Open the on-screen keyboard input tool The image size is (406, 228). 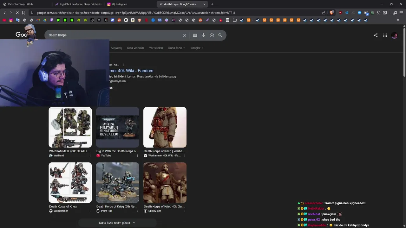click(x=195, y=35)
